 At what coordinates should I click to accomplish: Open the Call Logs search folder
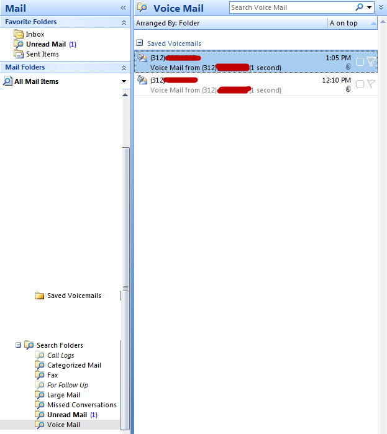[60, 355]
